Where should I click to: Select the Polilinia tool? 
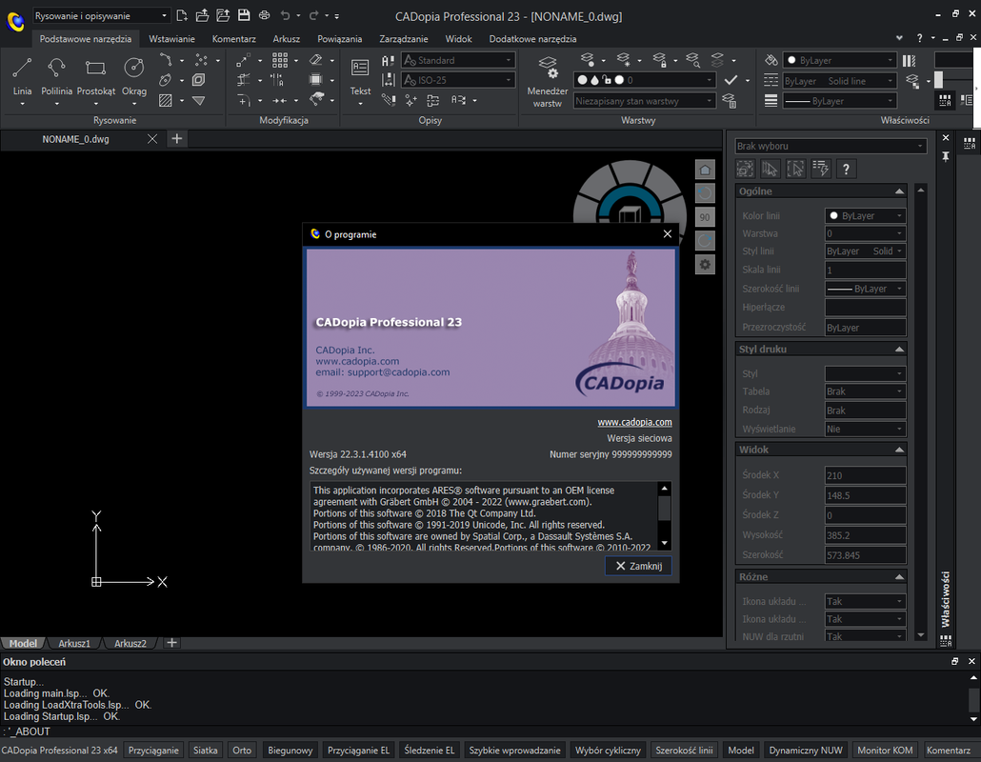coord(56,75)
